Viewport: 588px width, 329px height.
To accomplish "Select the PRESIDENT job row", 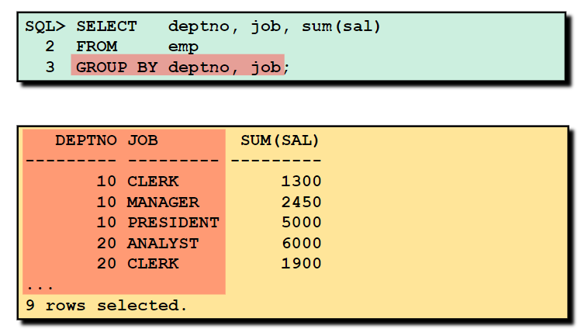I will (x=173, y=223).
